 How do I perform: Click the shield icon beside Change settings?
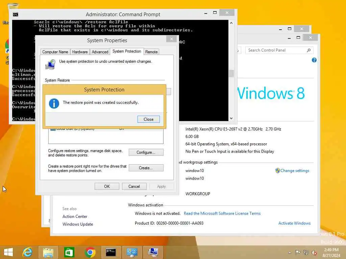pos(277,170)
